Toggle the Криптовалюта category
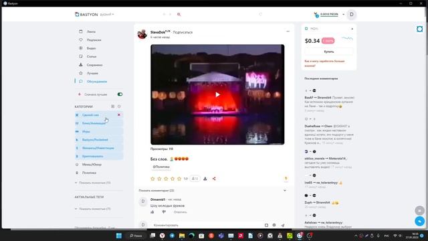428x241 pixels. pyautogui.click(x=98, y=156)
